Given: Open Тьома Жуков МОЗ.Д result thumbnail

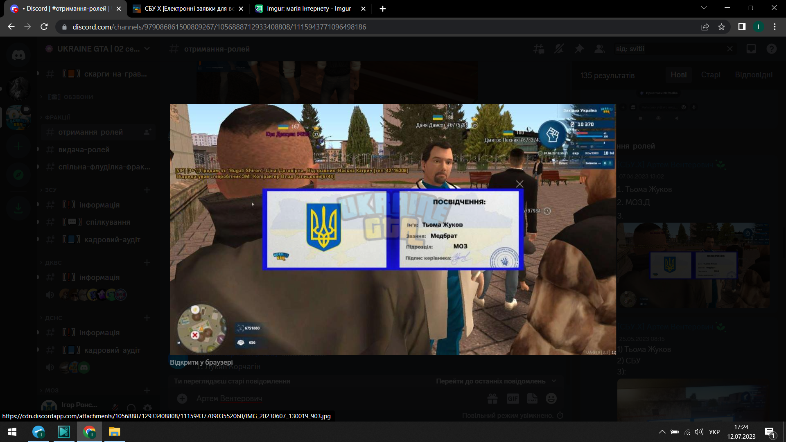Looking at the screenshot, I should (693, 265).
